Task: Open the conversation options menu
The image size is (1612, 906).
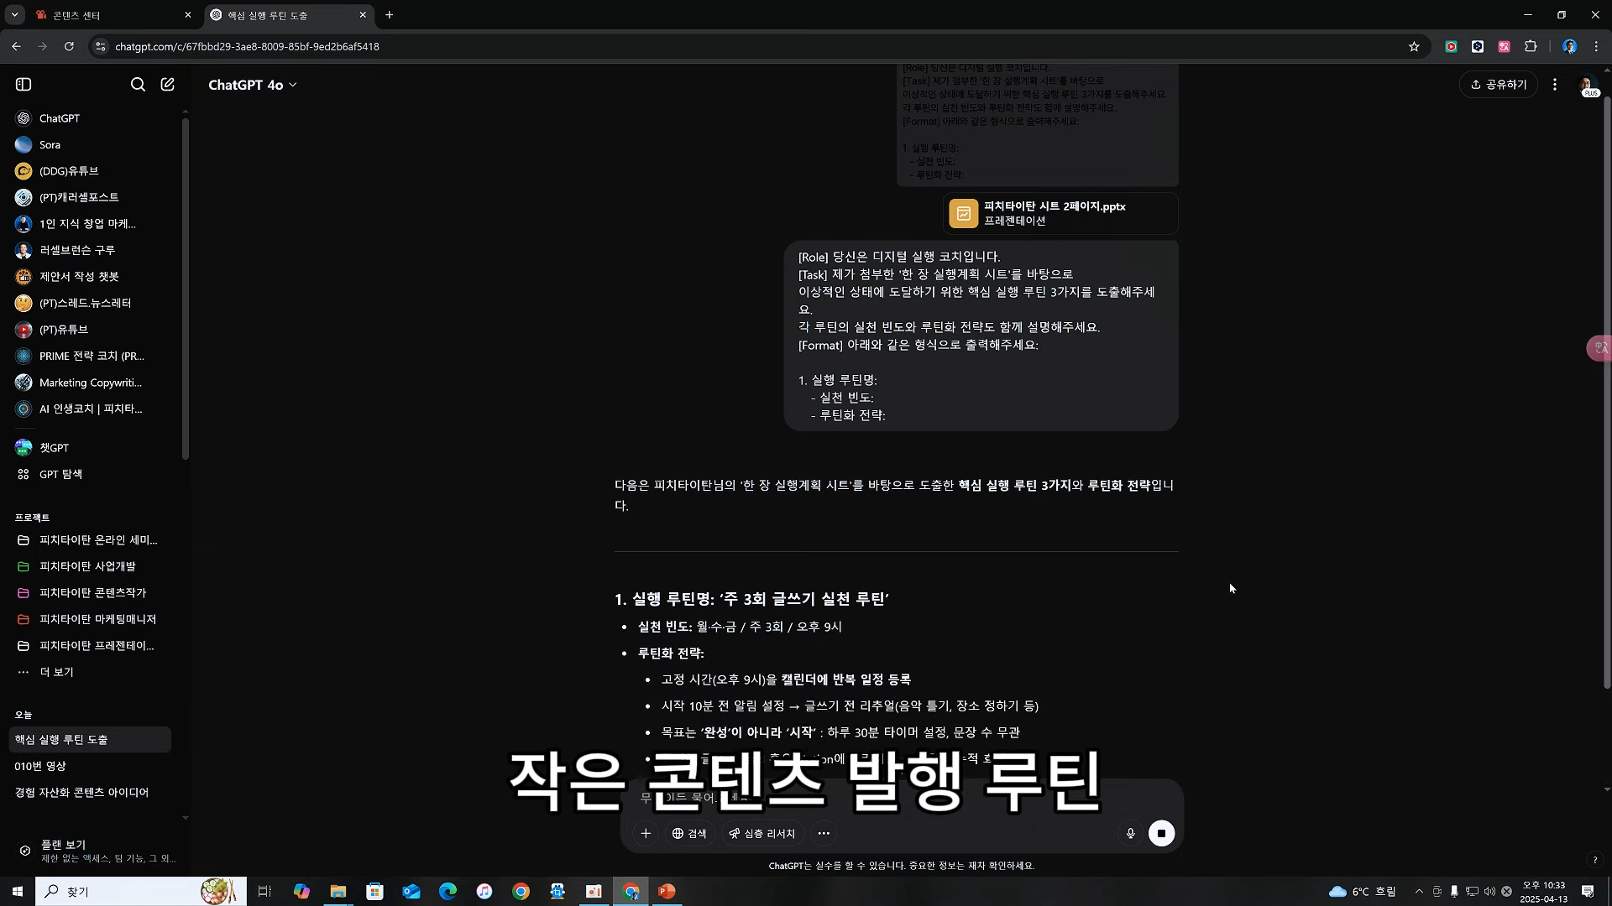Action: [x=1554, y=84]
